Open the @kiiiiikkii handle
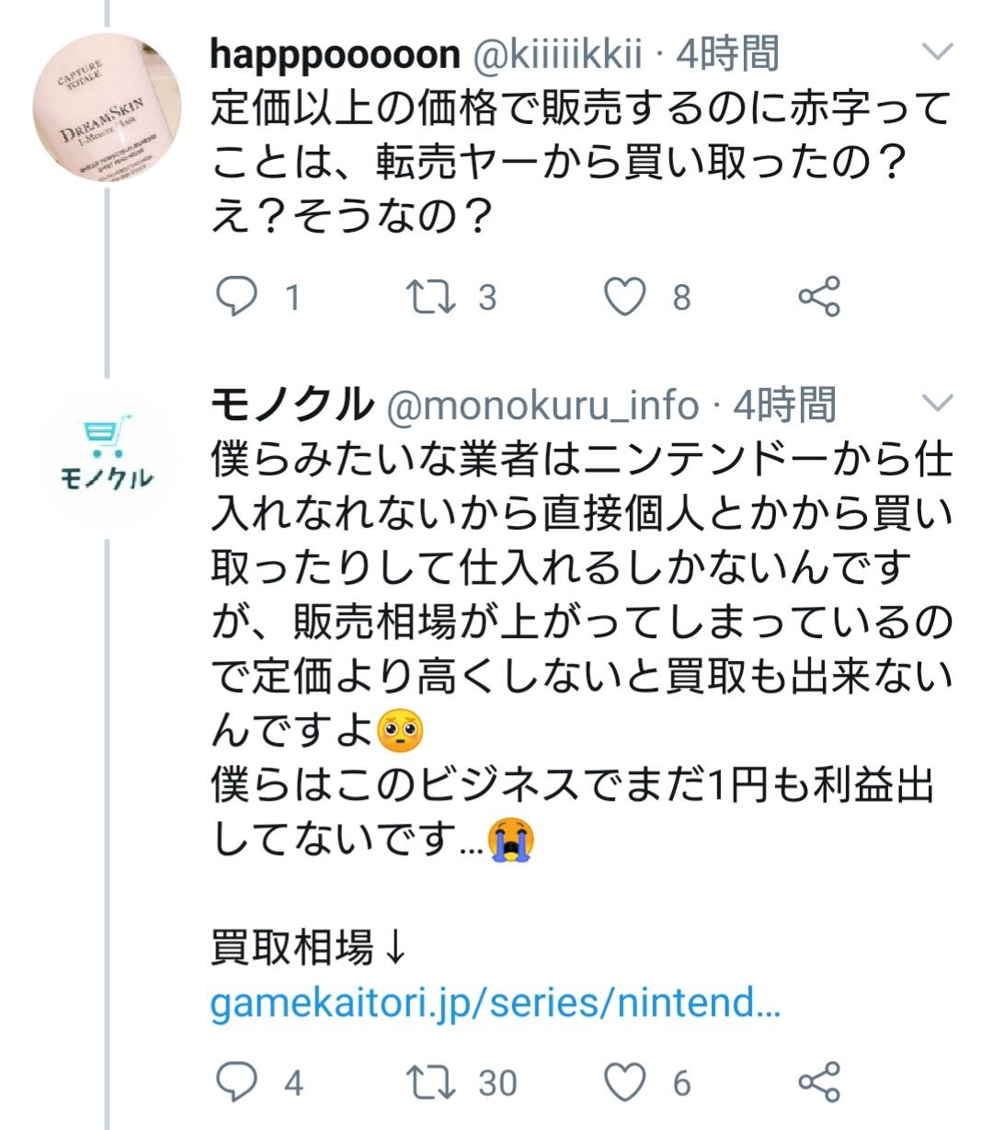This screenshot has height=1130, width=993. (556, 54)
